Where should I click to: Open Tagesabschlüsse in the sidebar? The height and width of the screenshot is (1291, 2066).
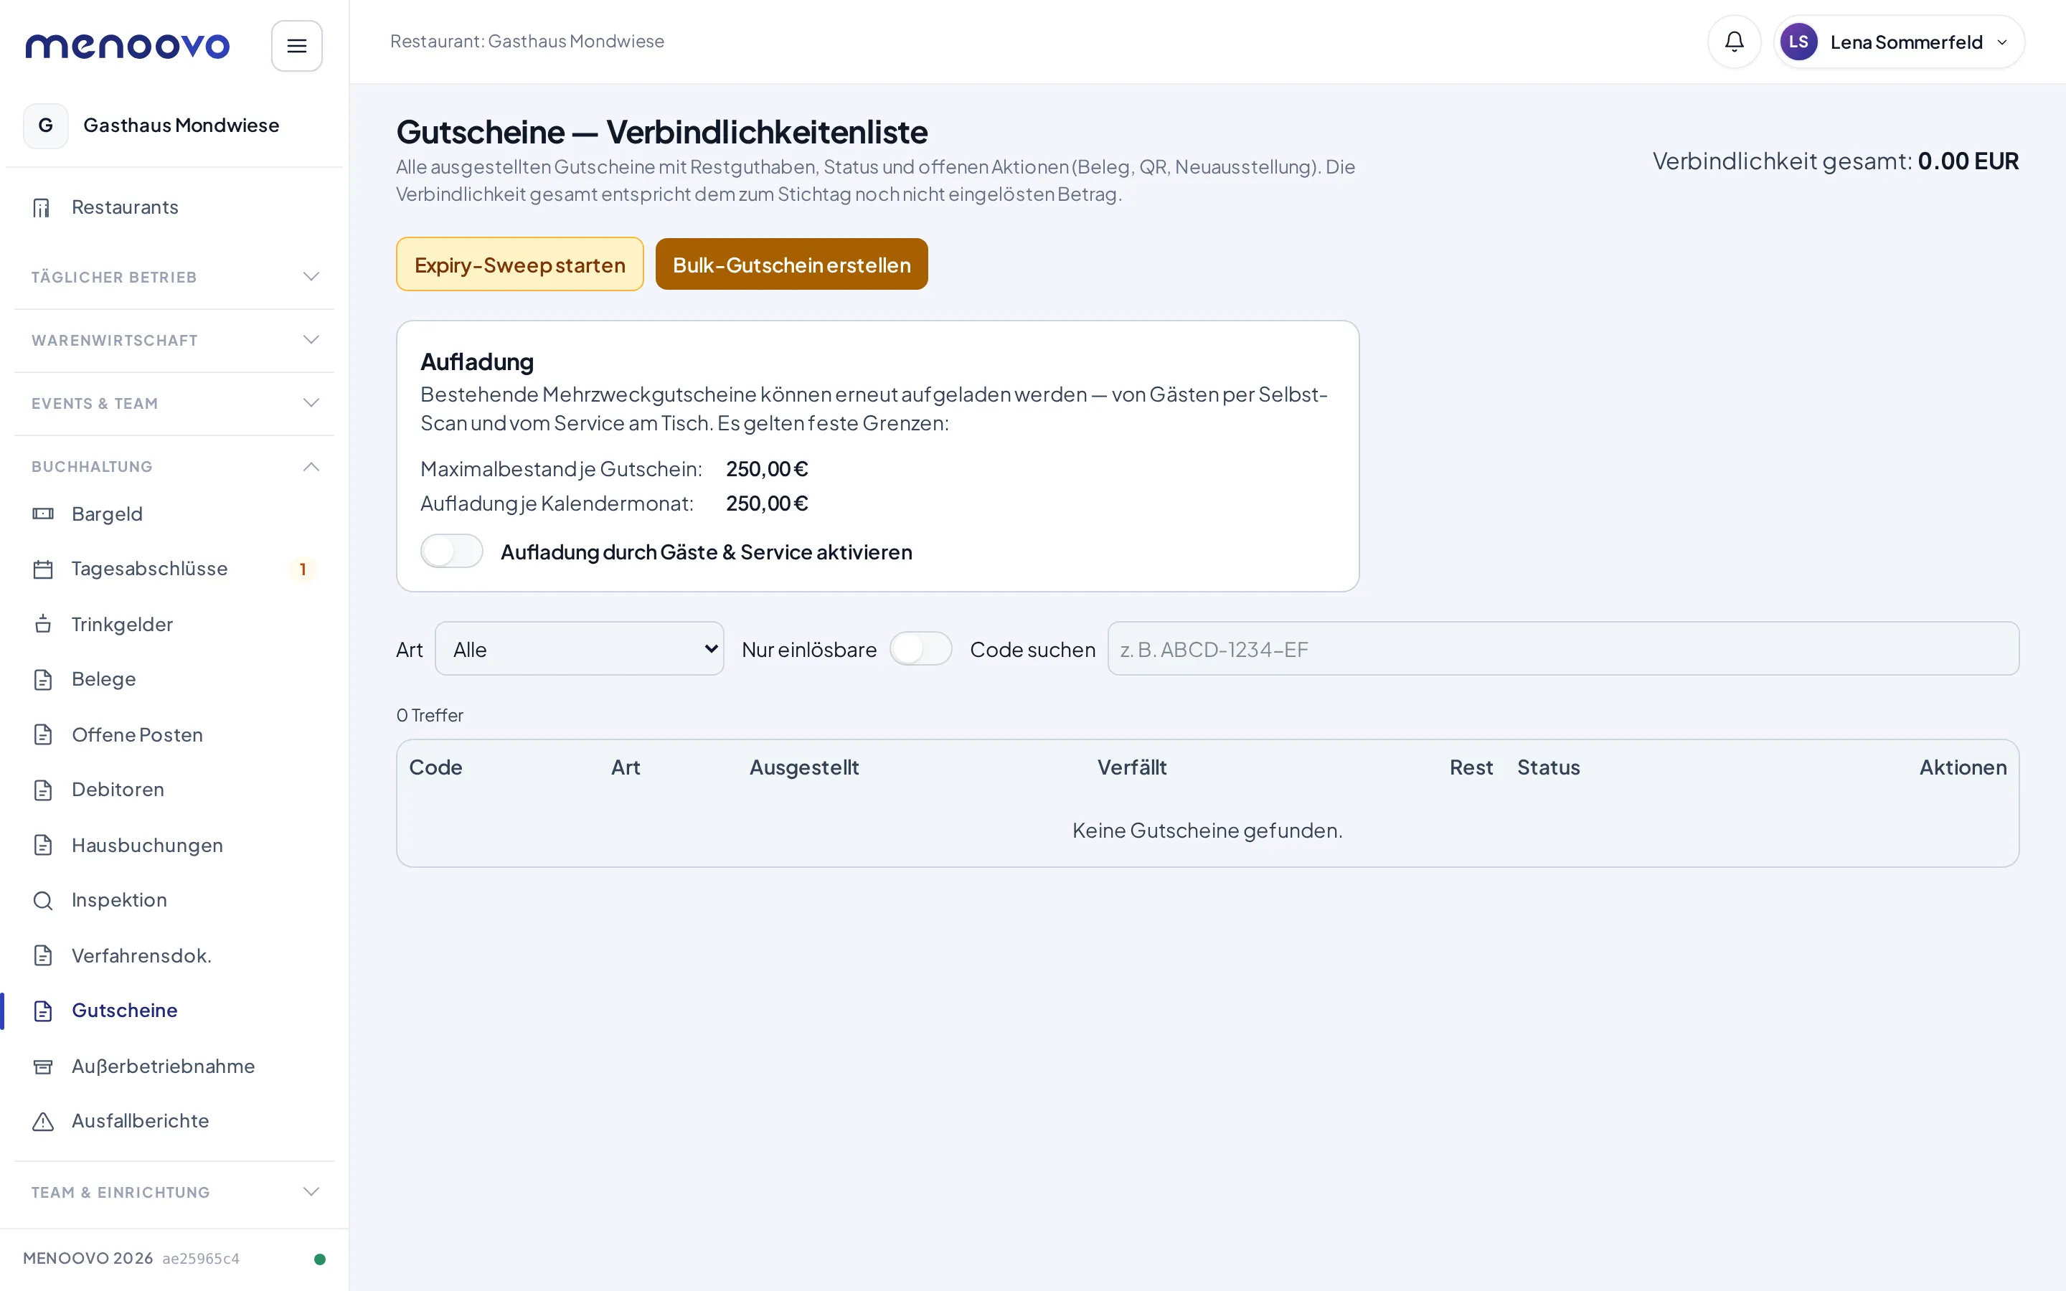[x=174, y=569]
